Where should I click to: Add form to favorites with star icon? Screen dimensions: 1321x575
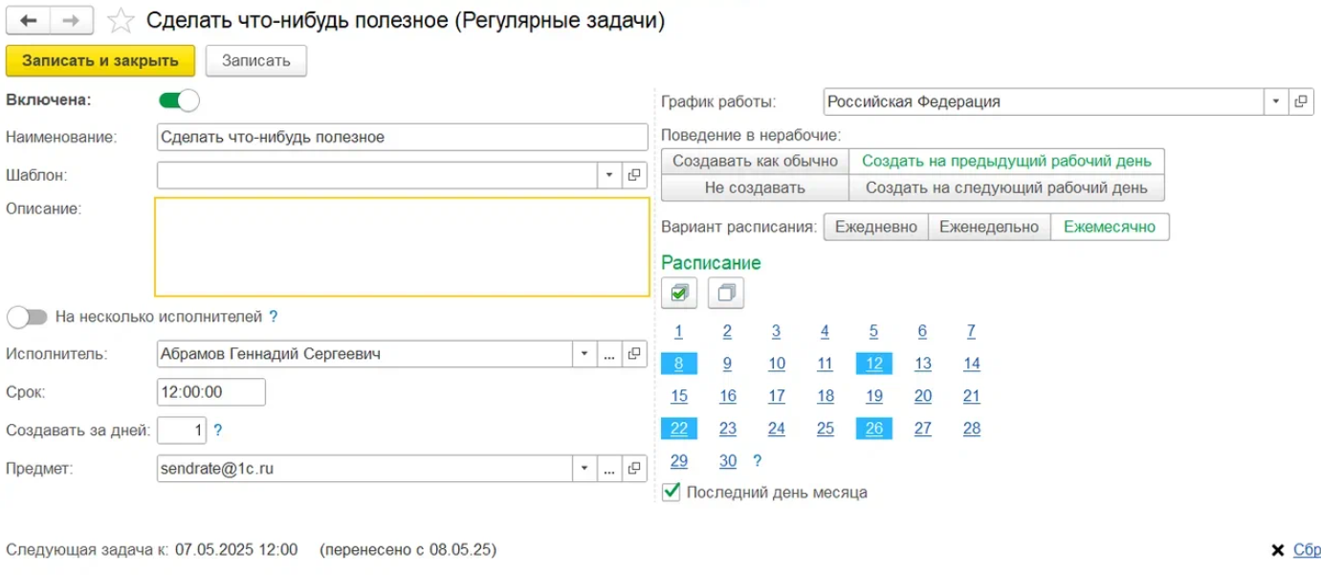[x=121, y=21]
